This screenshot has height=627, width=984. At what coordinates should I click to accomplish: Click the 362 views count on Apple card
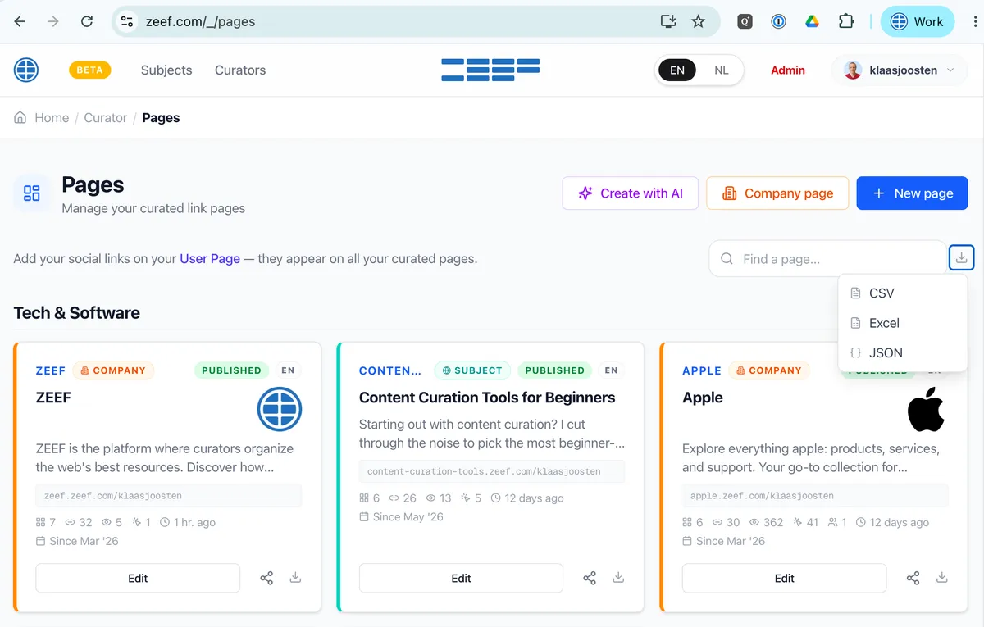pos(765,522)
